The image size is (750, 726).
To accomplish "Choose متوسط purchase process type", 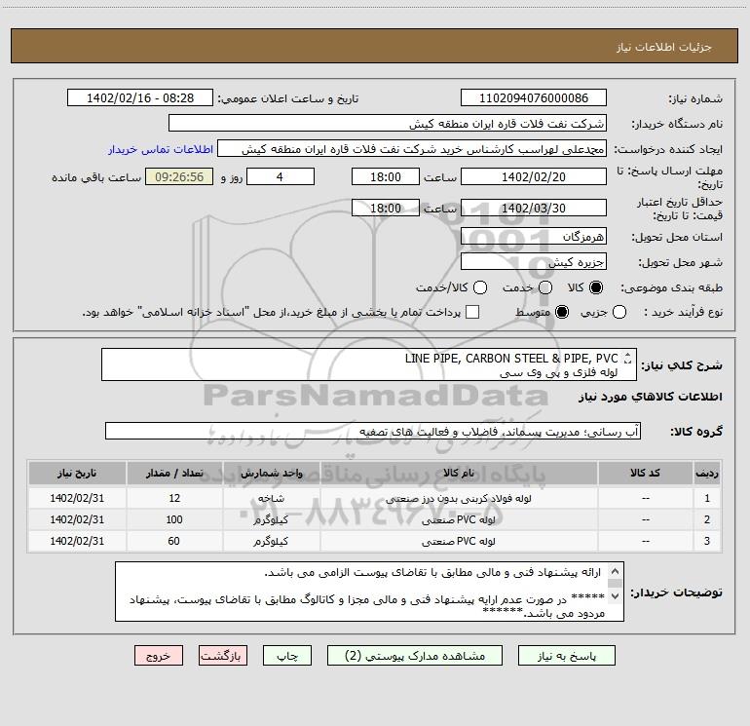I will pos(562,313).
